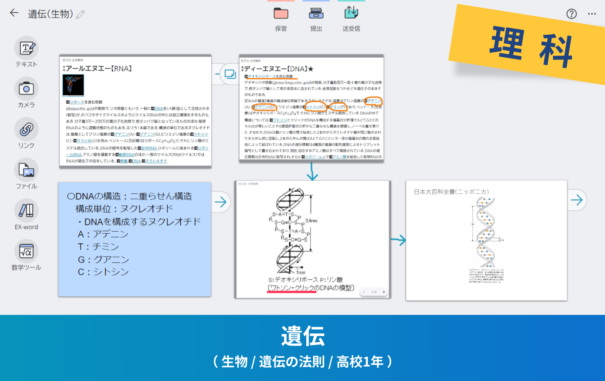Open the ファイル file tool
The height and width of the screenshot is (381, 605).
pos(26,170)
